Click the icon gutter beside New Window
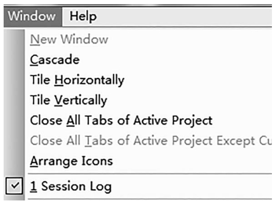This screenshot has width=274, height=202. 14,39
